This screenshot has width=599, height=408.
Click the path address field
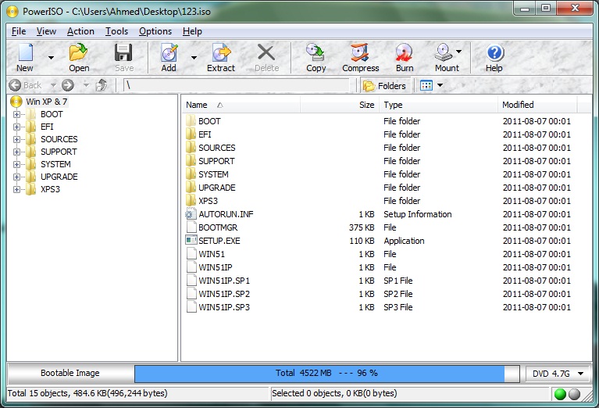click(x=236, y=85)
